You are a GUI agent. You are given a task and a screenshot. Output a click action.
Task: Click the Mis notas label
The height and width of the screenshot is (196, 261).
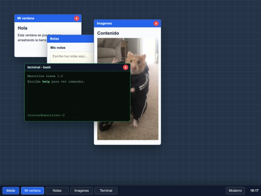coord(58,47)
